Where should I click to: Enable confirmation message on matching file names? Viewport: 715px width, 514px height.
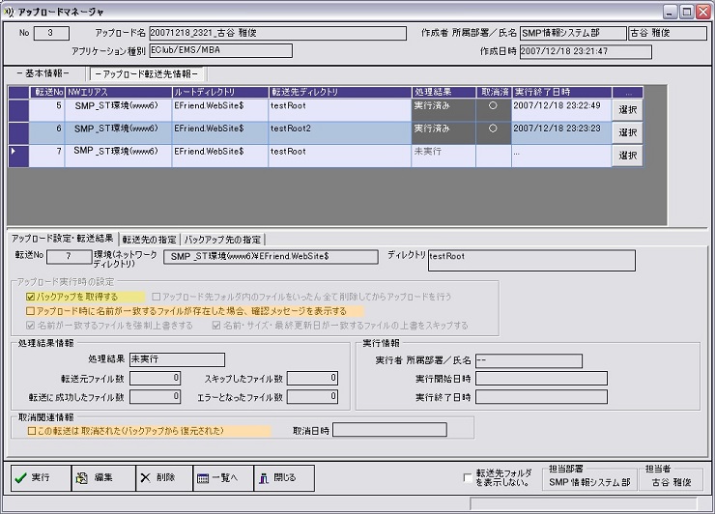point(31,311)
